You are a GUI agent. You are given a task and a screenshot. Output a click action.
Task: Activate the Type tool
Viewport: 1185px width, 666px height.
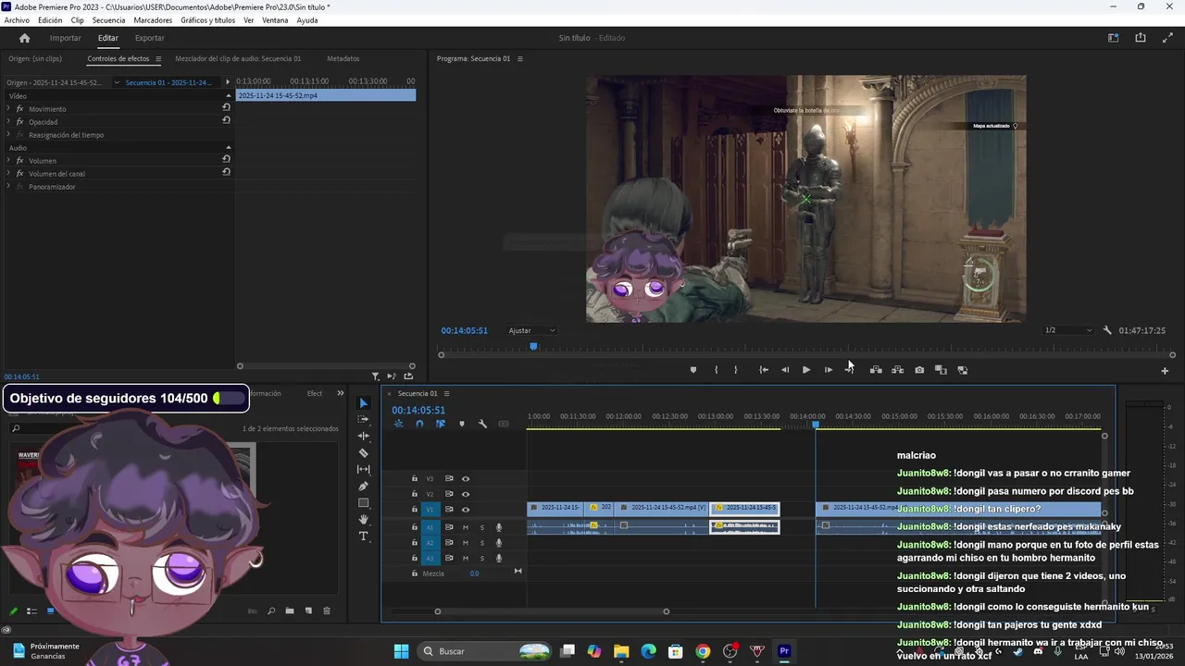(364, 536)
